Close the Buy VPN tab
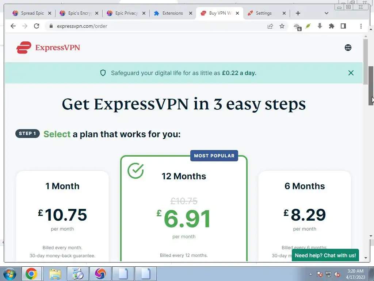This screenshot has width=374, height=281. (237, 13)
